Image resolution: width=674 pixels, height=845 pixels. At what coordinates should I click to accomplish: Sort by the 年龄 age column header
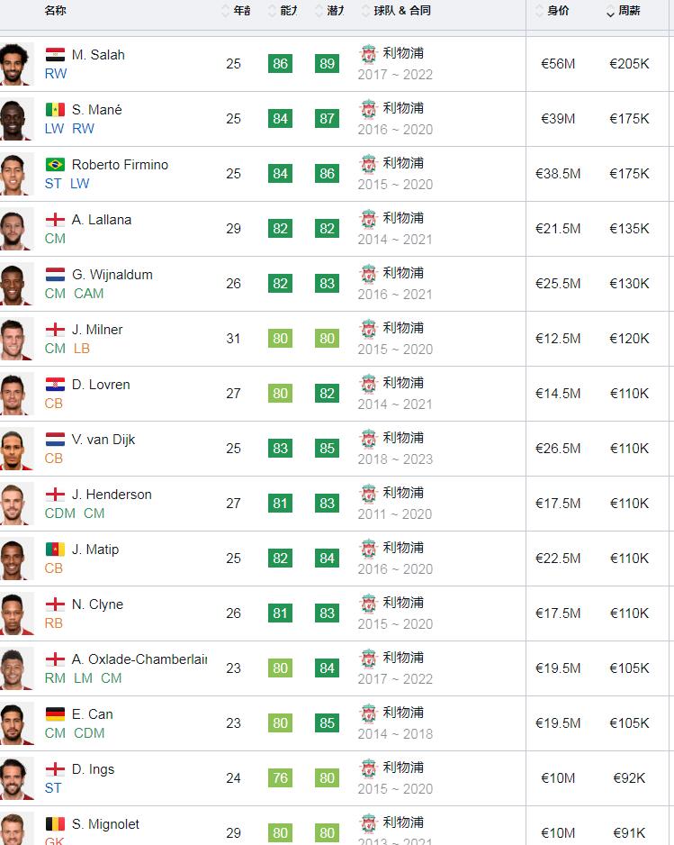(242, 11)
